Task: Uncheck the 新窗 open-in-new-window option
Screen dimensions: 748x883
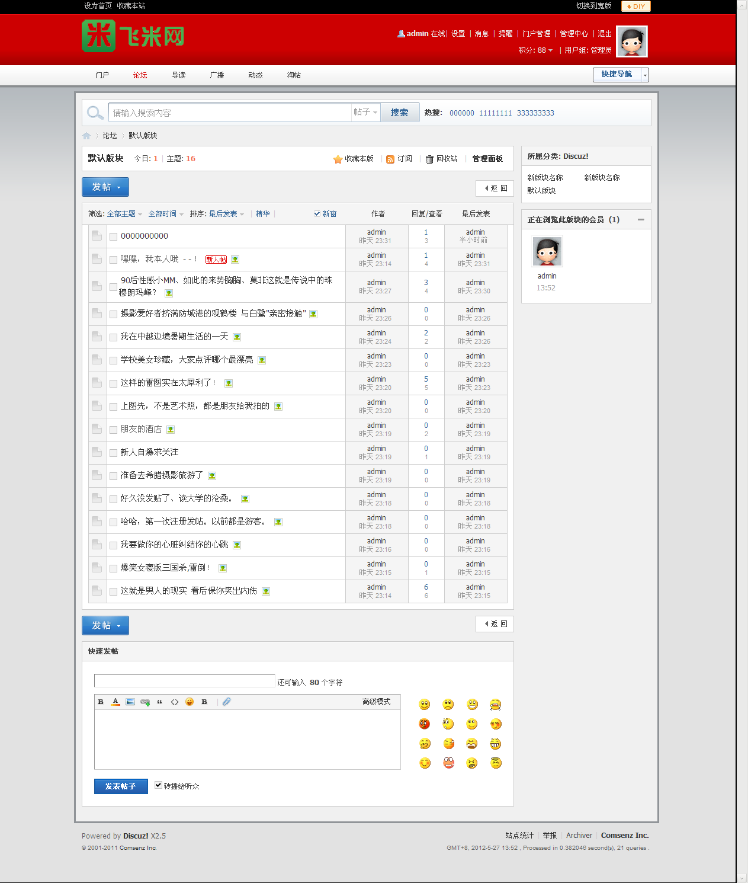Action: point(317,213)
